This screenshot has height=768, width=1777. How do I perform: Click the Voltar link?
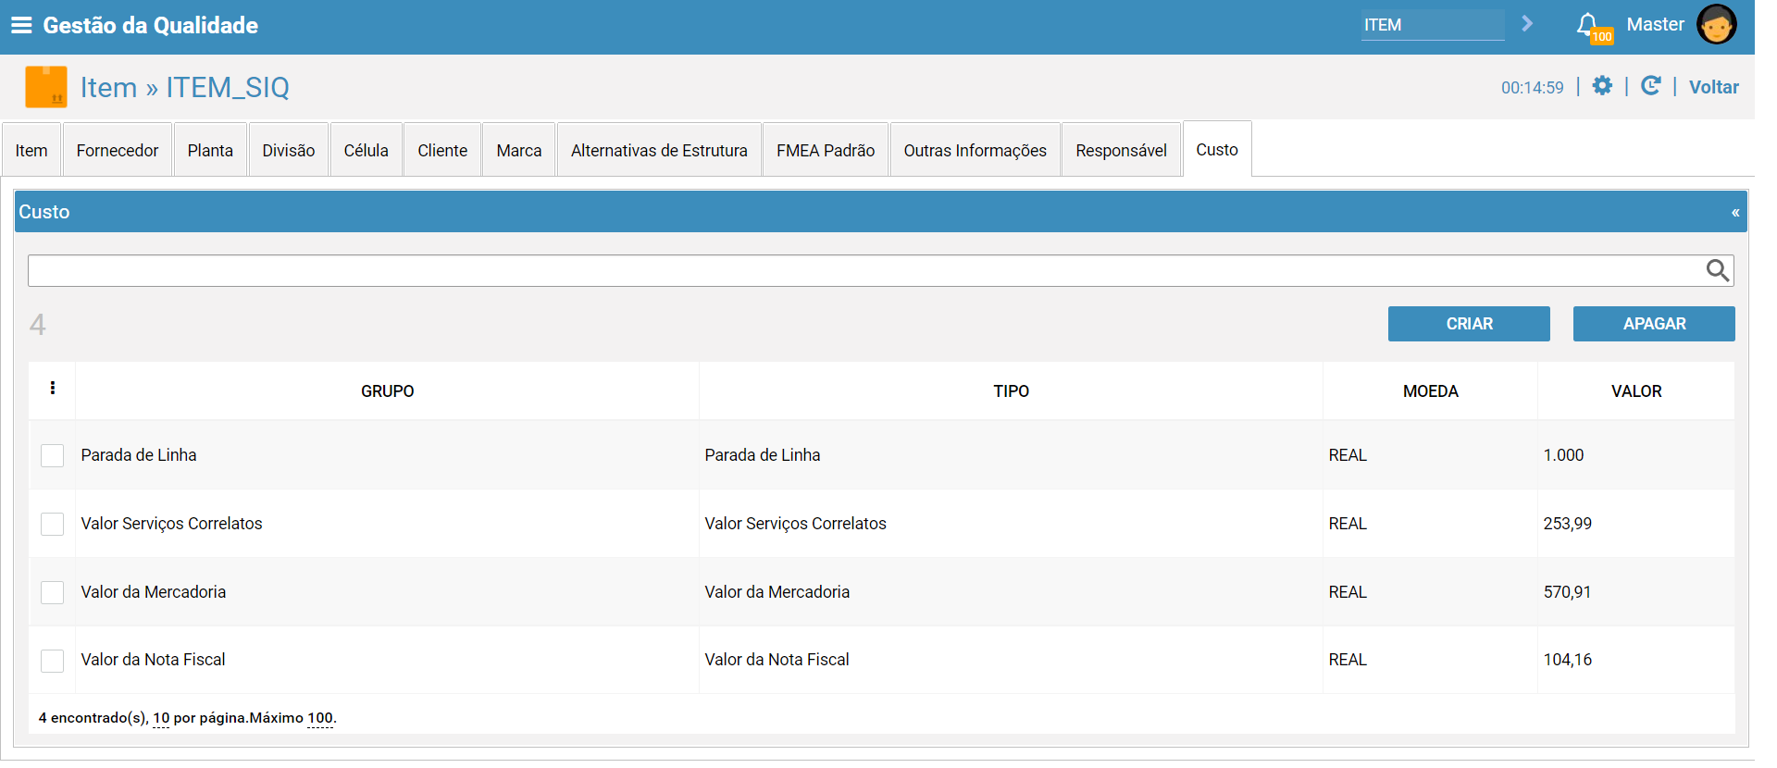click(x=1714, y=87)
